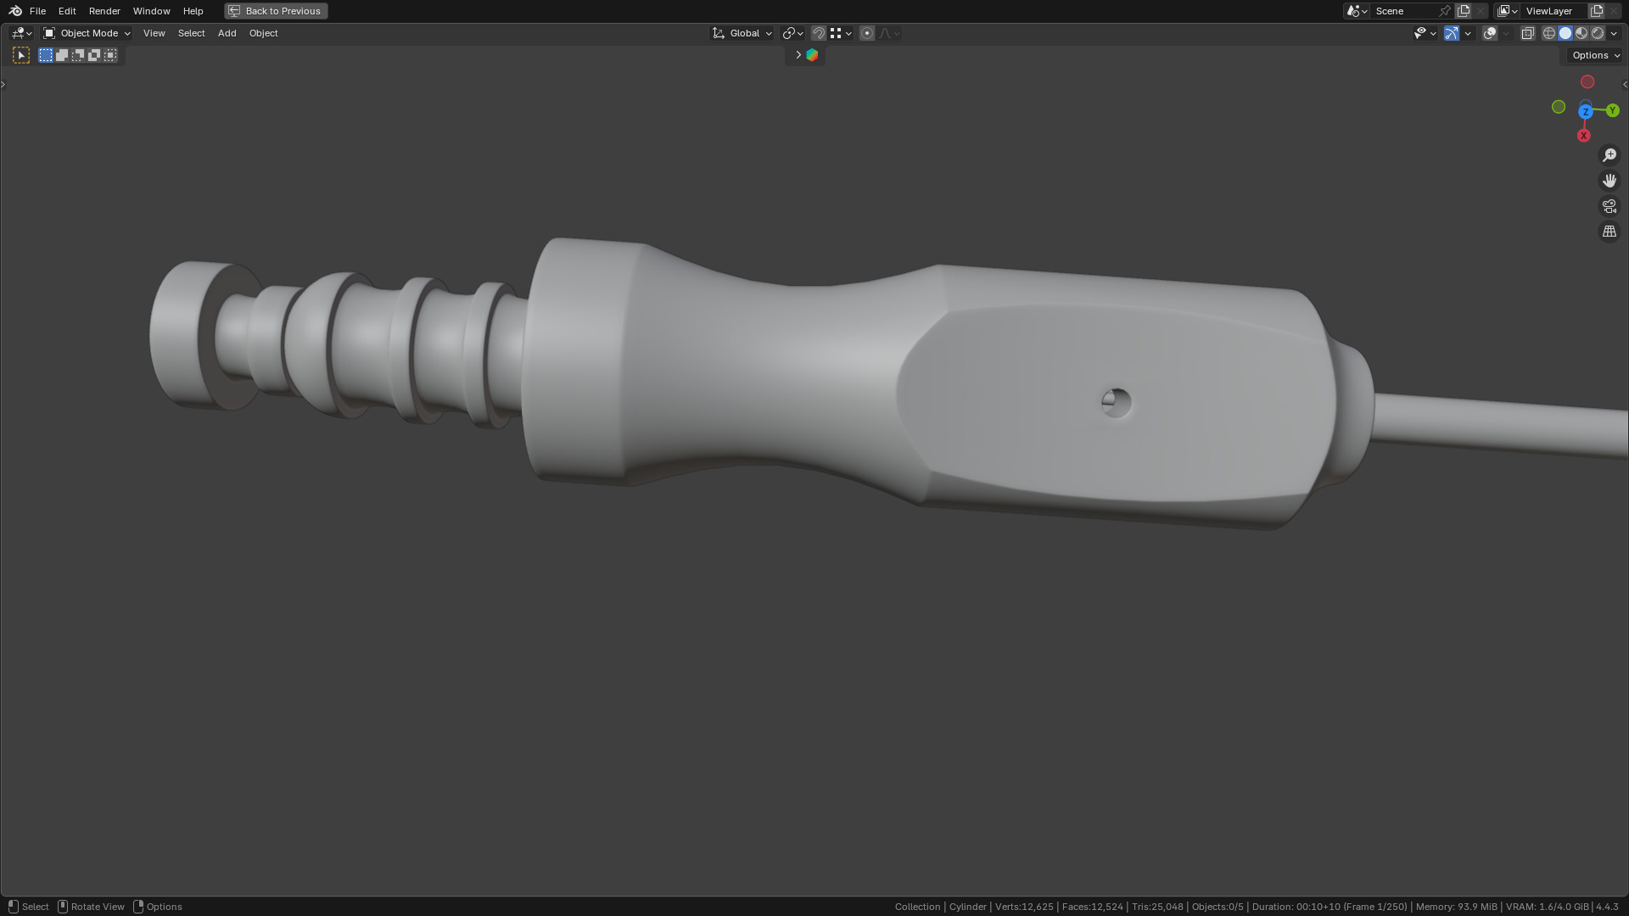This screenshot has width=1629, height=916.
Task: Click the Blender logo menu icon
Action: (x=15, y=11)
